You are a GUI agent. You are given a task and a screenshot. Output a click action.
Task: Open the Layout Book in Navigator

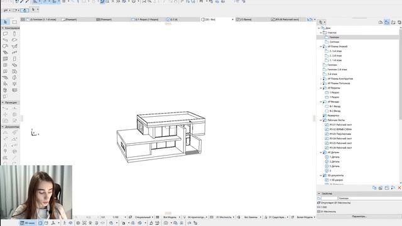tap(393, 23)
